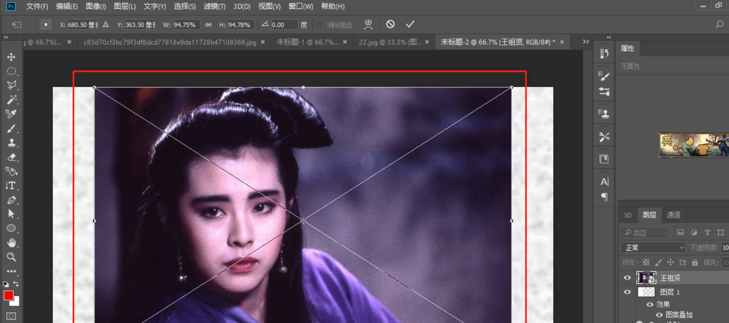This screenshot has height=323, width=729.
Task: Close the c83d70cf...jpg document tab
Action: pyautogui.click(x=263, y=42)
